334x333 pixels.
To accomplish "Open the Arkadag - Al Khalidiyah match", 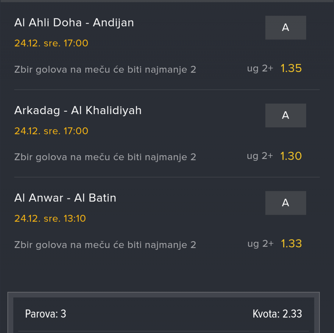I will coord(78,110).
